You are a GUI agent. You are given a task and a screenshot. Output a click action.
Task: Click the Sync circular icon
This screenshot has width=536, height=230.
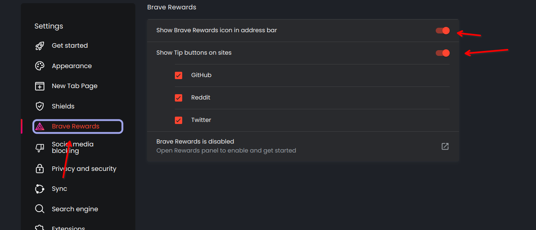(x=40, y=189)
